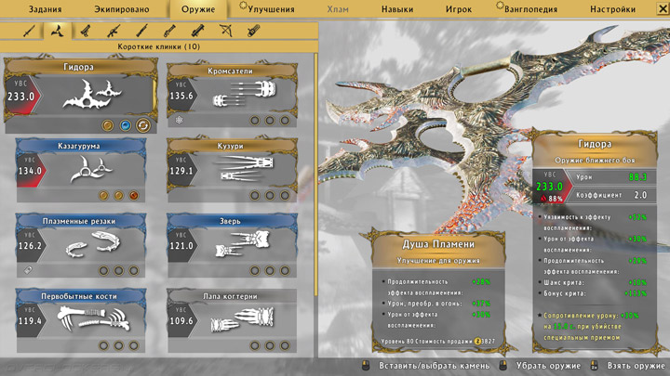The image size is (670, 376).
Task: Click the first empty socket on Кузури
Action: [255, 196]
